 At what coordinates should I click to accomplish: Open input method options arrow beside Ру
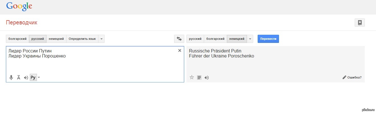(39, 78)
